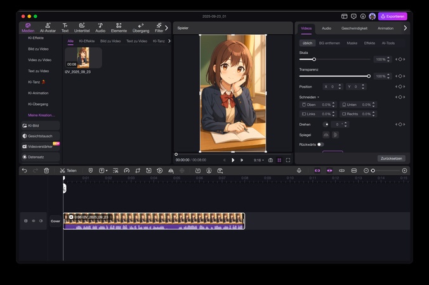Take a snapshot with the camera icon
Image resolution: width=429 pixels, height=285 pixels.
click(270, 160)
